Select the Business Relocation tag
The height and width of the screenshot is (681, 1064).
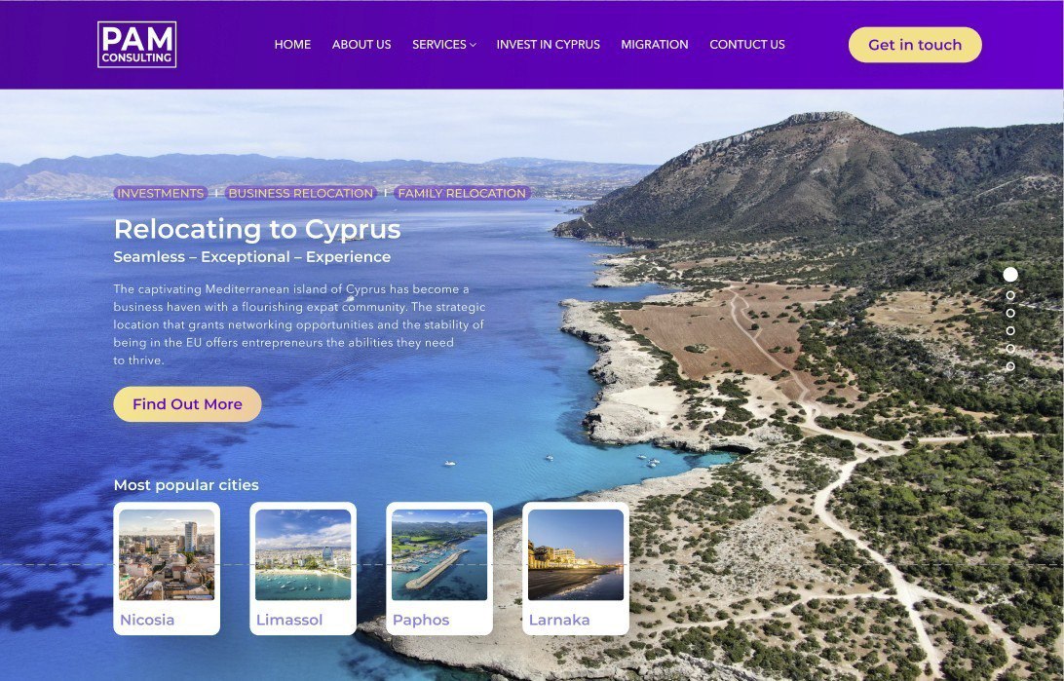301,193
